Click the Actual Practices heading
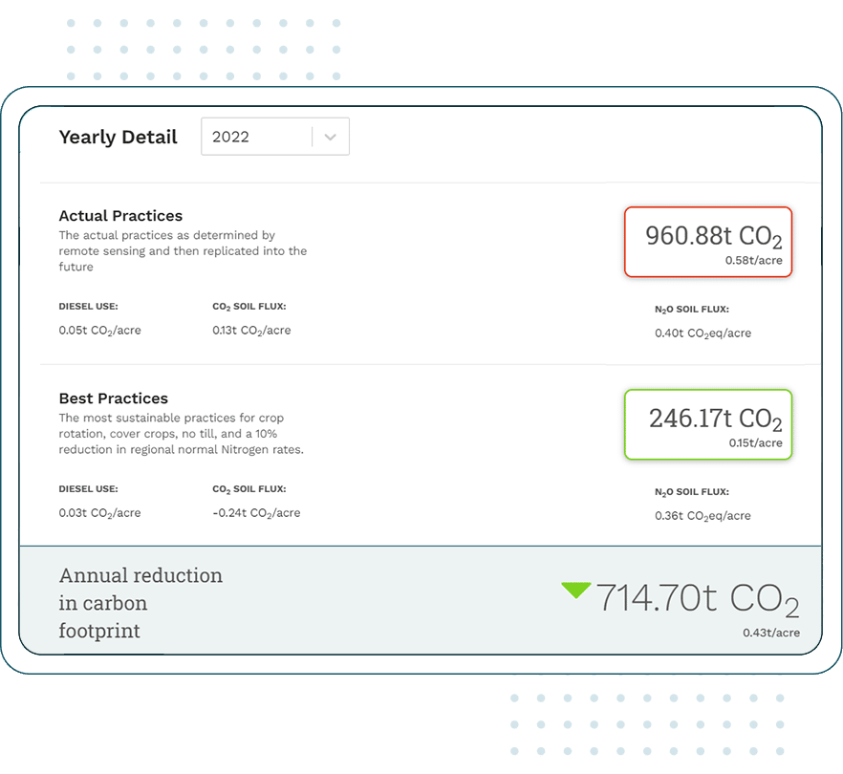This screenshot has width=843, height=774. tap(120, 216)
